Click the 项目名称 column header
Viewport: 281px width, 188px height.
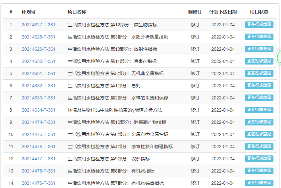pyautogui.click(x=77, y=12)
